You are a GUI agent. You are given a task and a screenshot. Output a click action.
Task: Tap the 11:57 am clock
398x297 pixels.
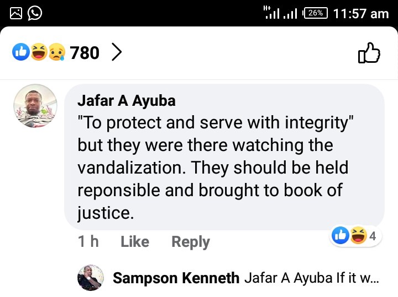(x=360, y=13)
